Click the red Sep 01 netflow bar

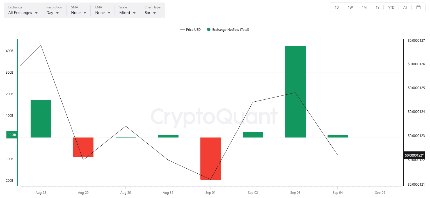pos(211,159)
